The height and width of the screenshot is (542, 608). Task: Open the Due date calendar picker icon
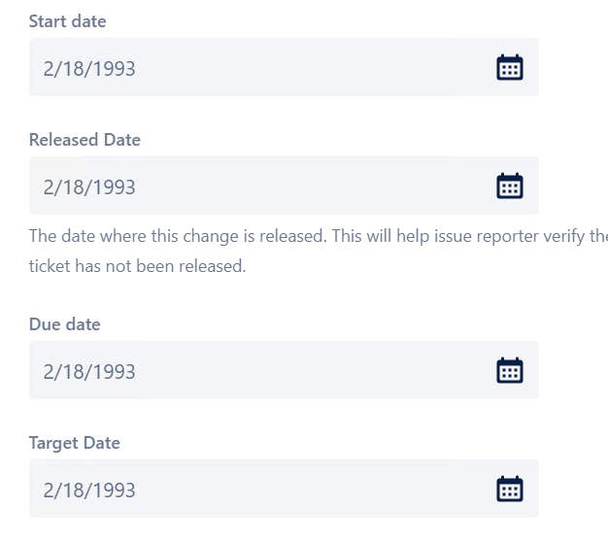(x=510, y=371)
